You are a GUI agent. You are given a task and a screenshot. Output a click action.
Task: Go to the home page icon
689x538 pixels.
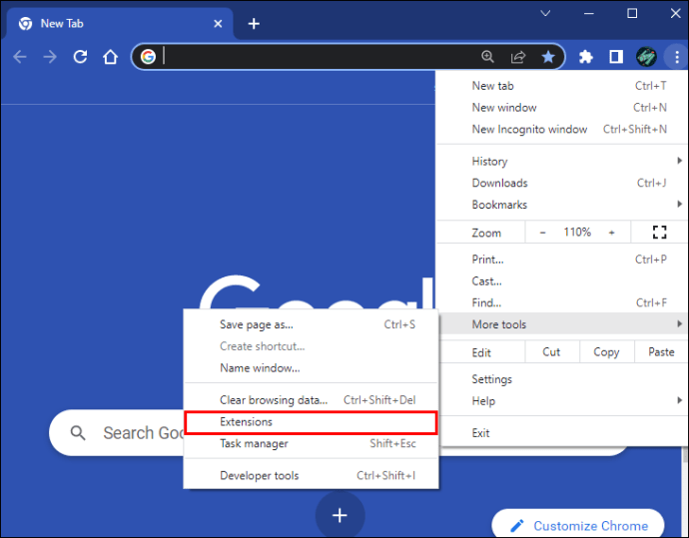click(x=110, y=57)
